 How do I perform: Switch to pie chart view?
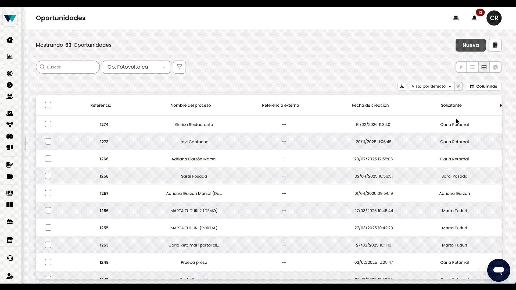coord(495,67)
